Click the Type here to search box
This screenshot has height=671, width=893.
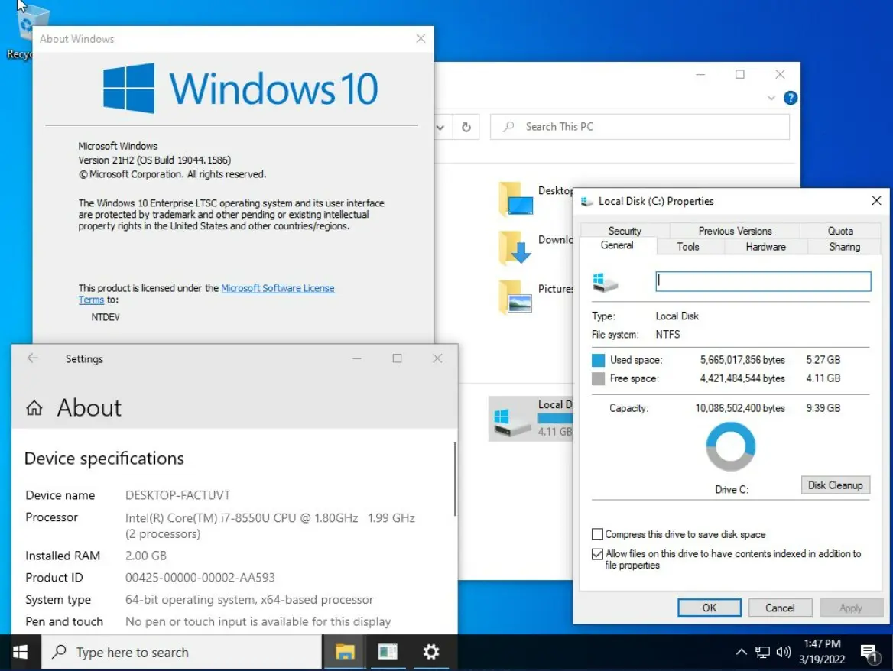coord(182,652)
